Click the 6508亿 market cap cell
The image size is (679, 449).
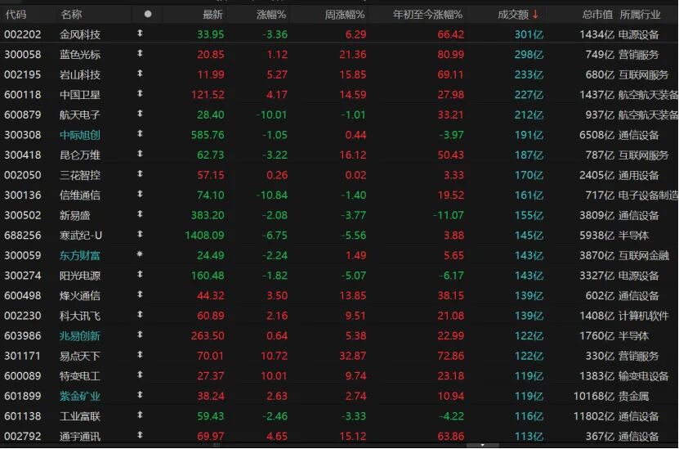pyautogui.click(x=596, y=135)
